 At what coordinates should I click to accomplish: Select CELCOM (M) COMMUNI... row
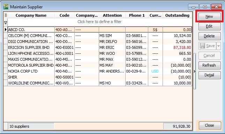tap(99, 36)
